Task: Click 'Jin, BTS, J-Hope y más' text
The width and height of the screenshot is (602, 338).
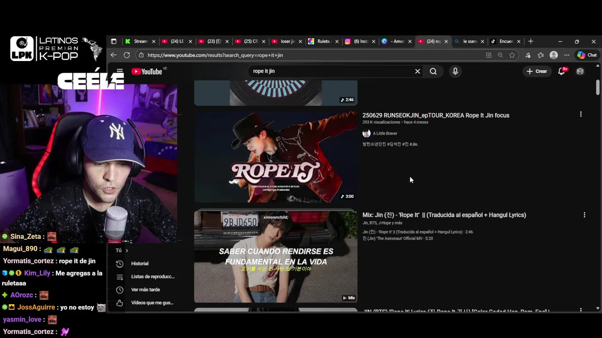Action: (382, 223)
